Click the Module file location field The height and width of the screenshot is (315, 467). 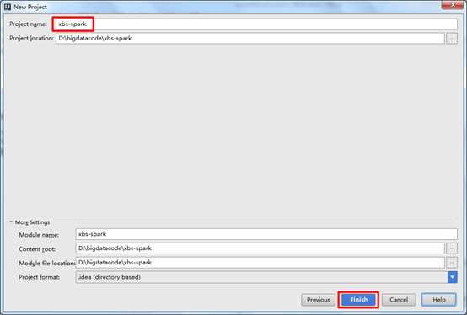(260, 263)
